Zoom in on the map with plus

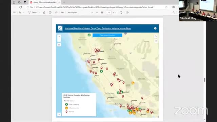(59, 37)
